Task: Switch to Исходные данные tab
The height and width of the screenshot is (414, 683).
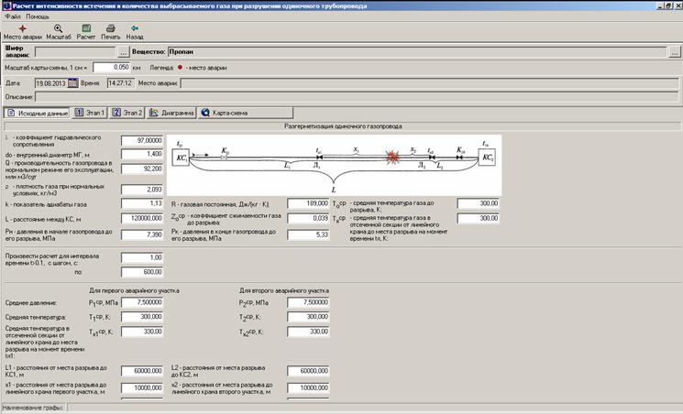Action: pos(37,113)
